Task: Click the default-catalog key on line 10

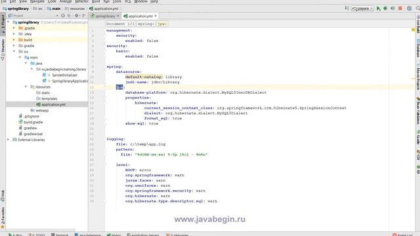Action: click(144, 77)
